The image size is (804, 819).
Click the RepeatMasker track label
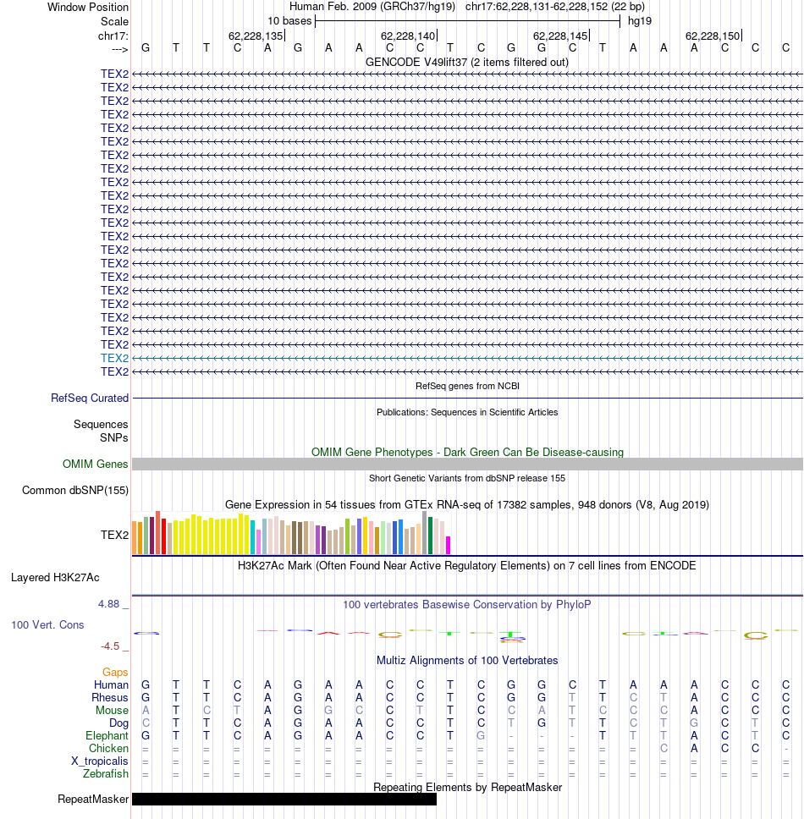click(93, 800)
